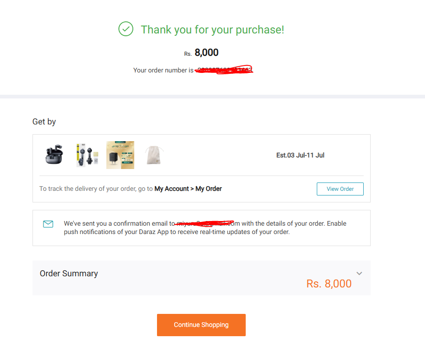Click the orange Rs. 8,000 summary total
The width and height of the screenshot is (425, 345).
[329, 284]
